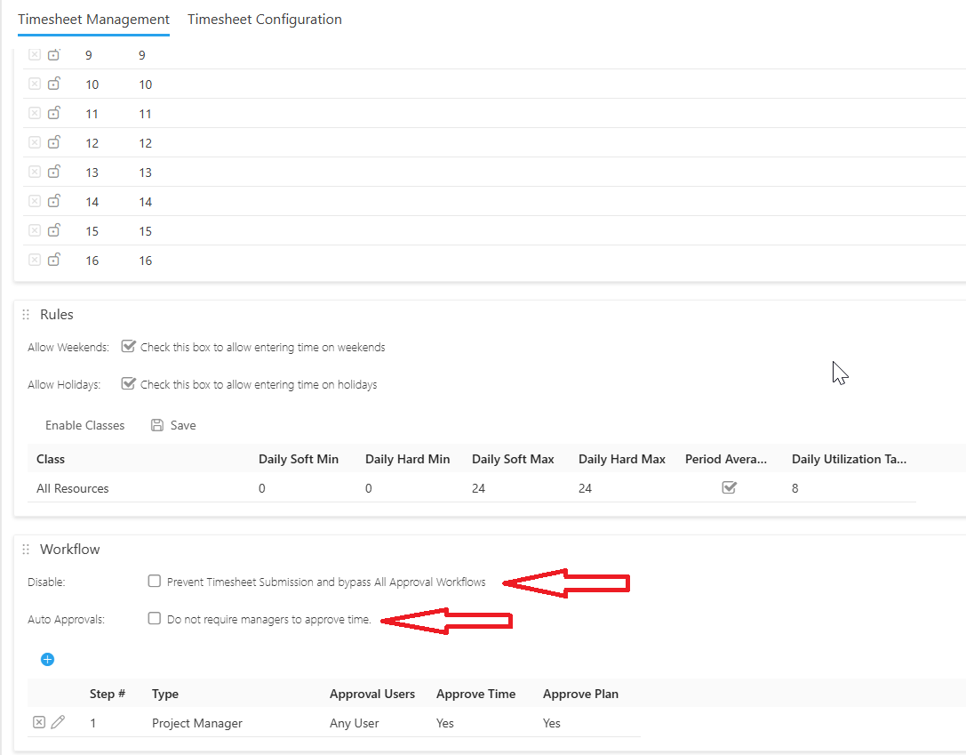The image size is (966, 755).
Task: Check Prevent Timesheet Submission checkbox
Action: [154, 582]
